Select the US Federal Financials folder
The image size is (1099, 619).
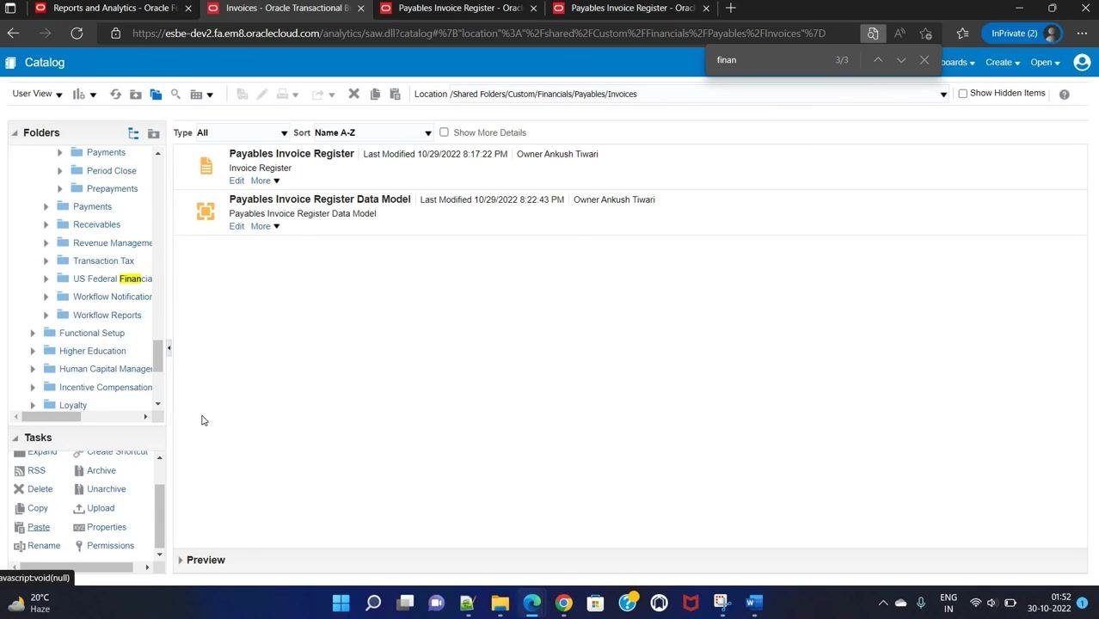pyautogui.click(x=113, y=279)
